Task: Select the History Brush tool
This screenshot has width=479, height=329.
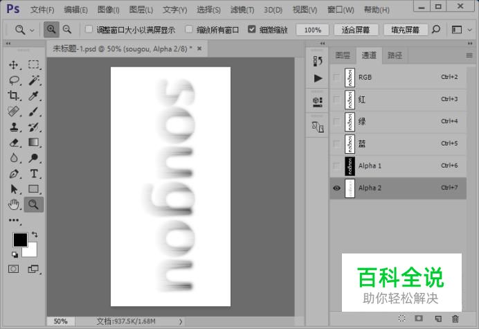Action: 34,127
